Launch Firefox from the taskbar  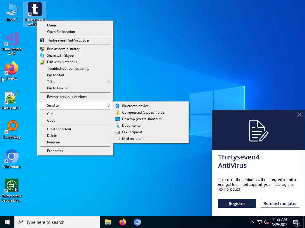pos(122,222)
